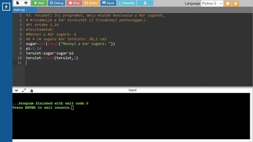Click the 'Press ENTER to exit console' text
Image resolution: width=253 pixels, height=142 pixels.
click(42, 108)
